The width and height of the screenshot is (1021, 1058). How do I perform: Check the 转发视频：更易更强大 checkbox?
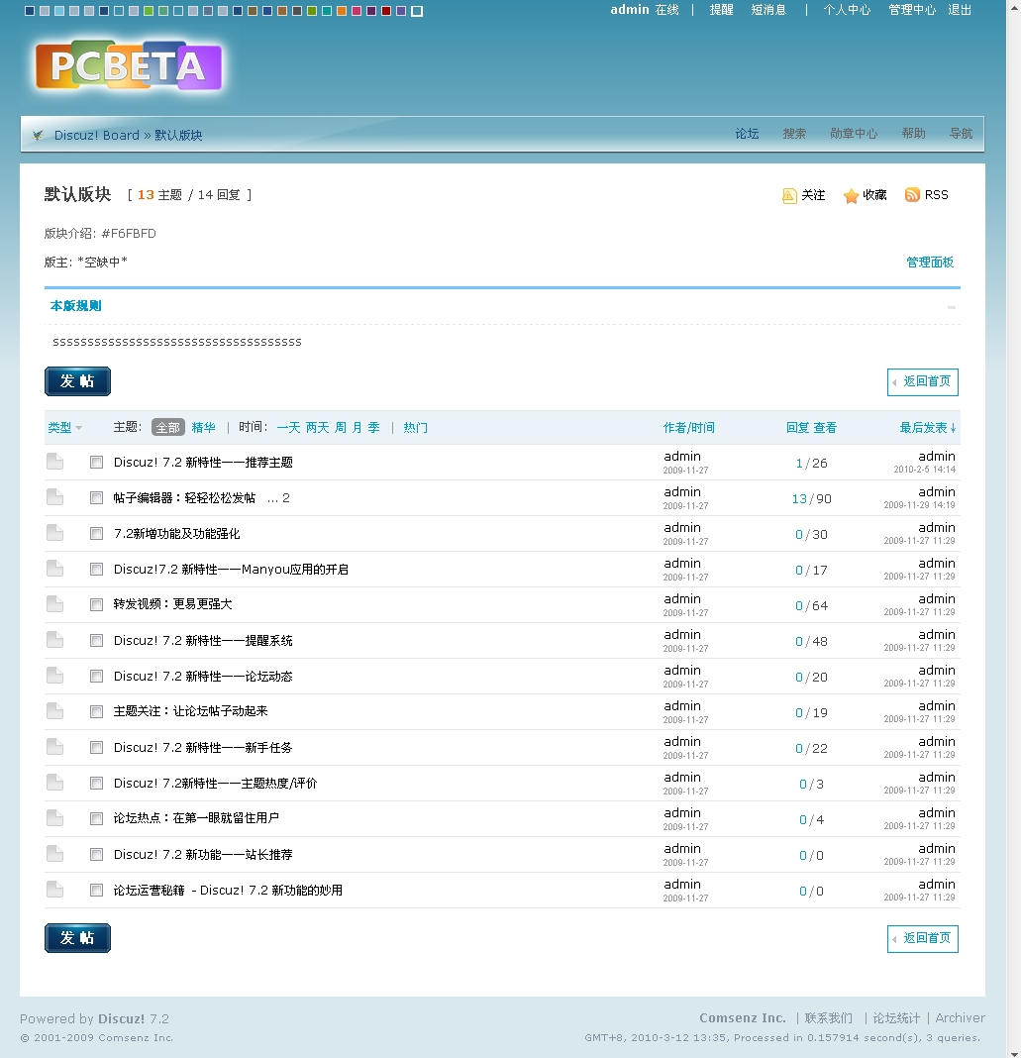pos(96,604)
